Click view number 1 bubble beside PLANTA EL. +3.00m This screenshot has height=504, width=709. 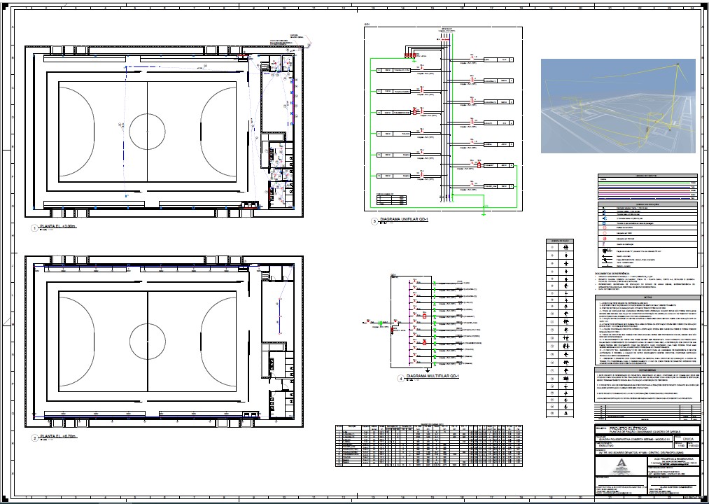pyautogui.click(x=33, y=229)
